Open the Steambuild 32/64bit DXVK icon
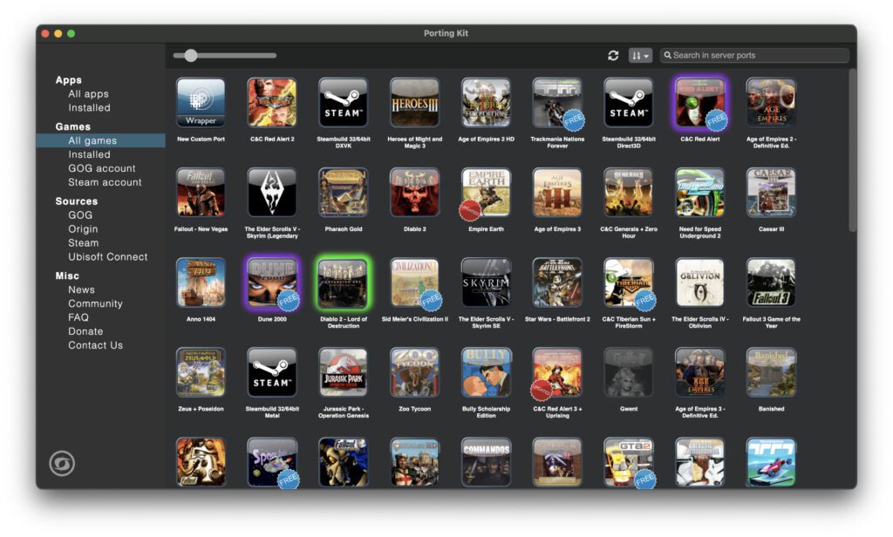Screen dimensions: 893x537 tap(343, 103)
